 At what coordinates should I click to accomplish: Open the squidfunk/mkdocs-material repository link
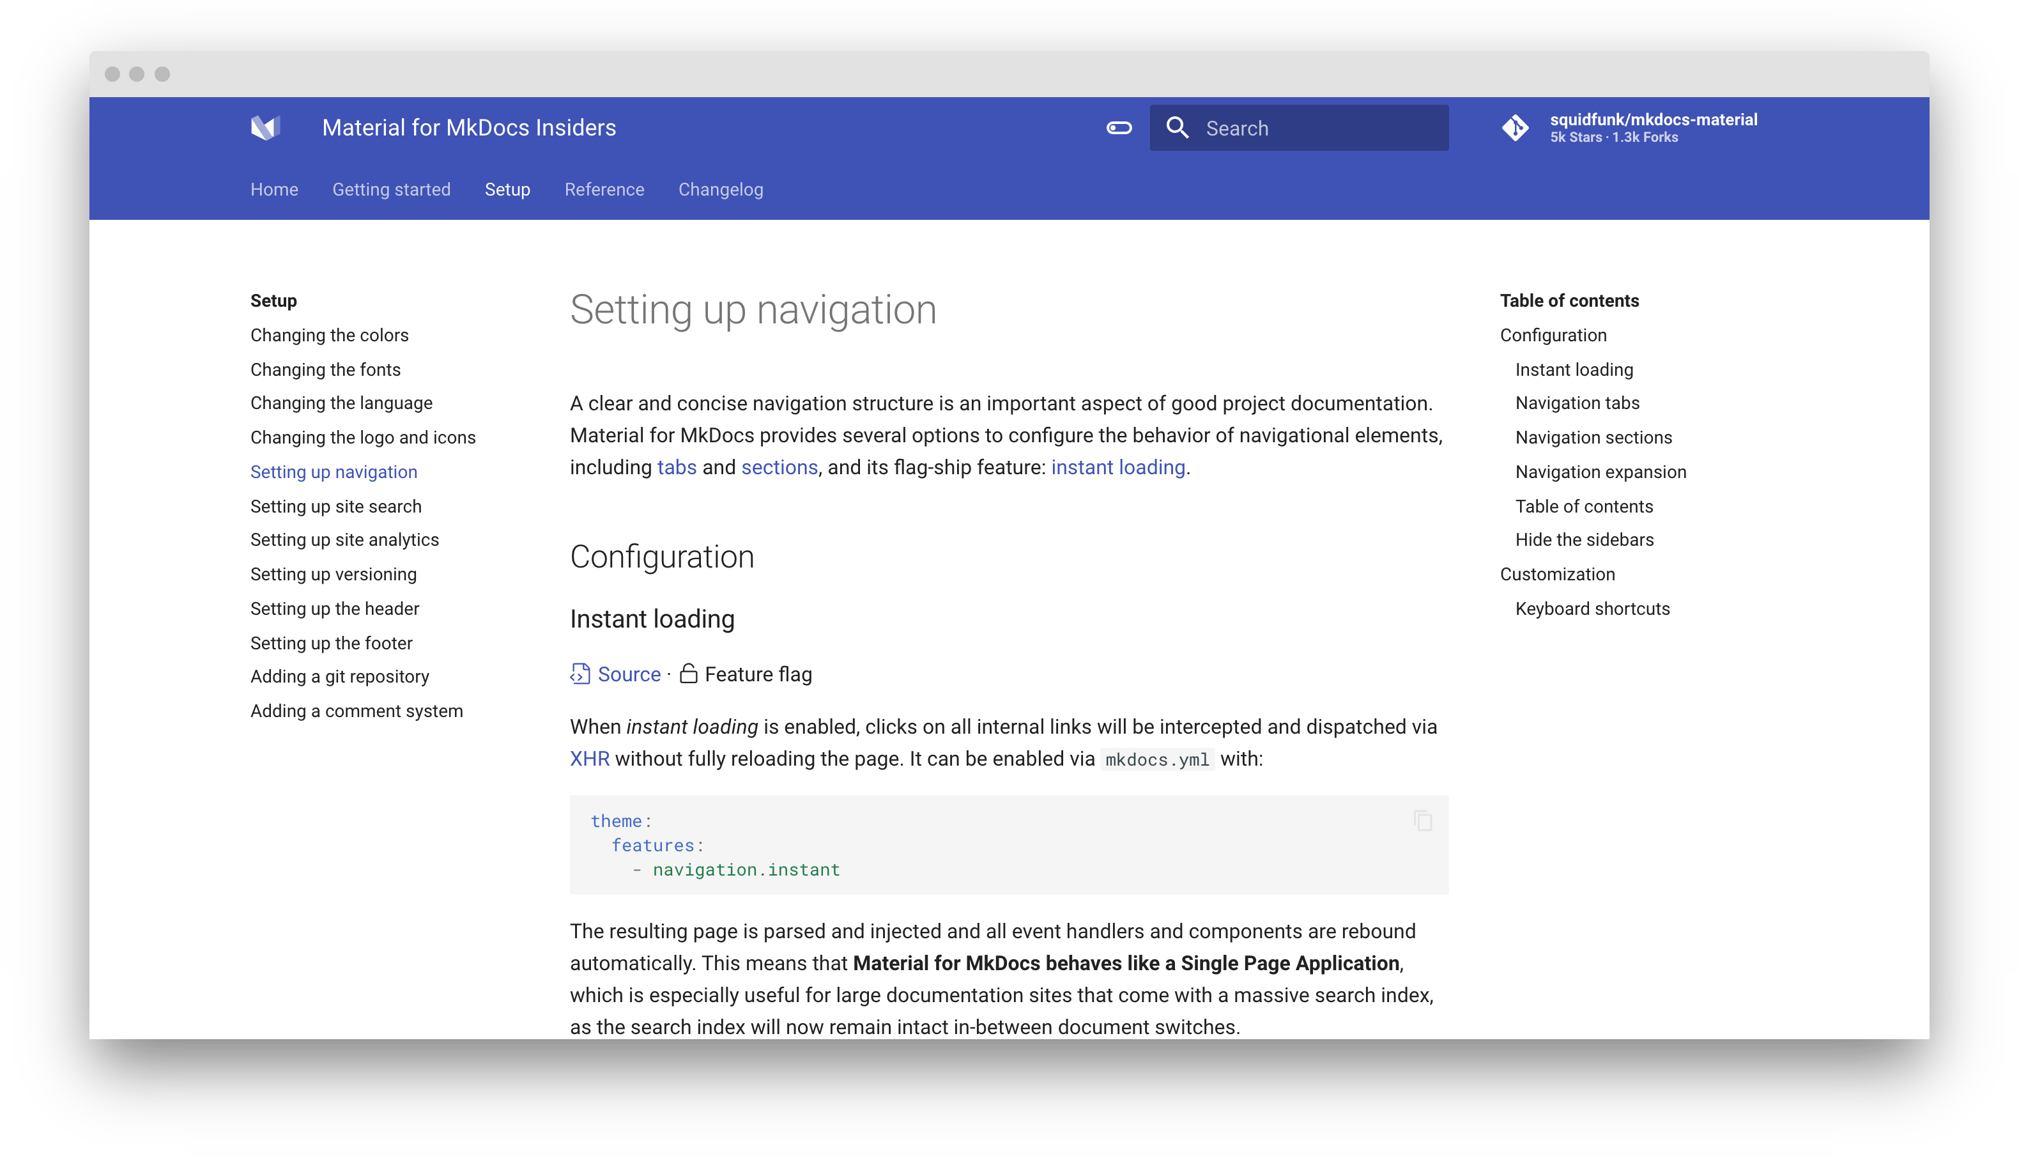[x=1653, y=120]
